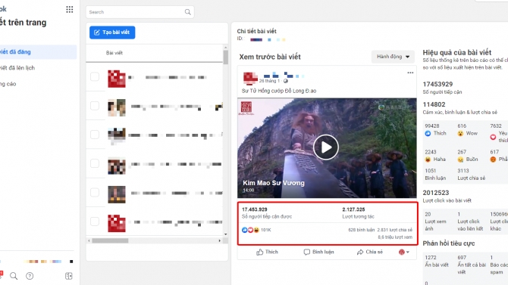This screenshot has width=508, height=285.
Task: Click the 8,6 triệu lượt xem text
Action: point(395,237)
